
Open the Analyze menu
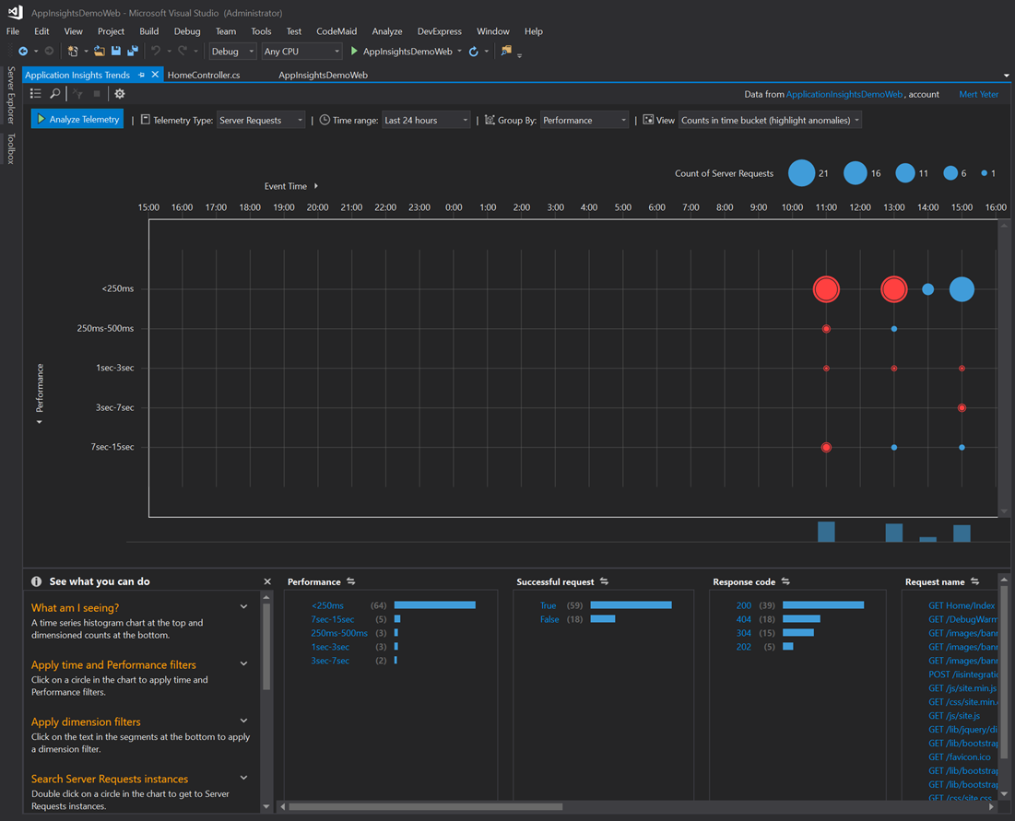[387, 31]
